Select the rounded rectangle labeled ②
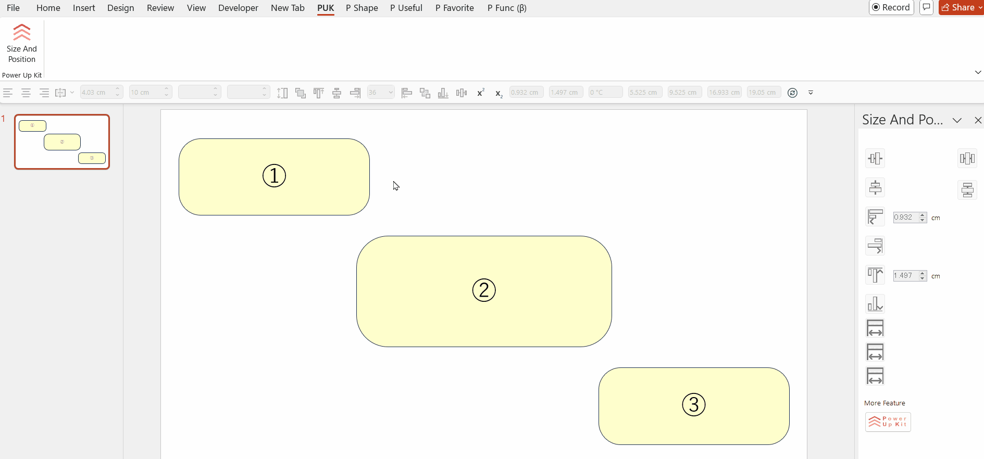Viewport: 984px width, 459px height. (483, 312)
